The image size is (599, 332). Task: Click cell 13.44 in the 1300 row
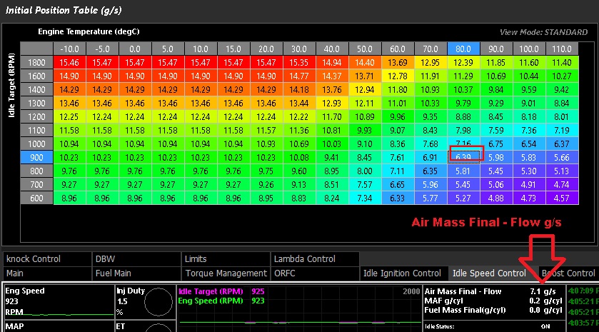[298, 103]
